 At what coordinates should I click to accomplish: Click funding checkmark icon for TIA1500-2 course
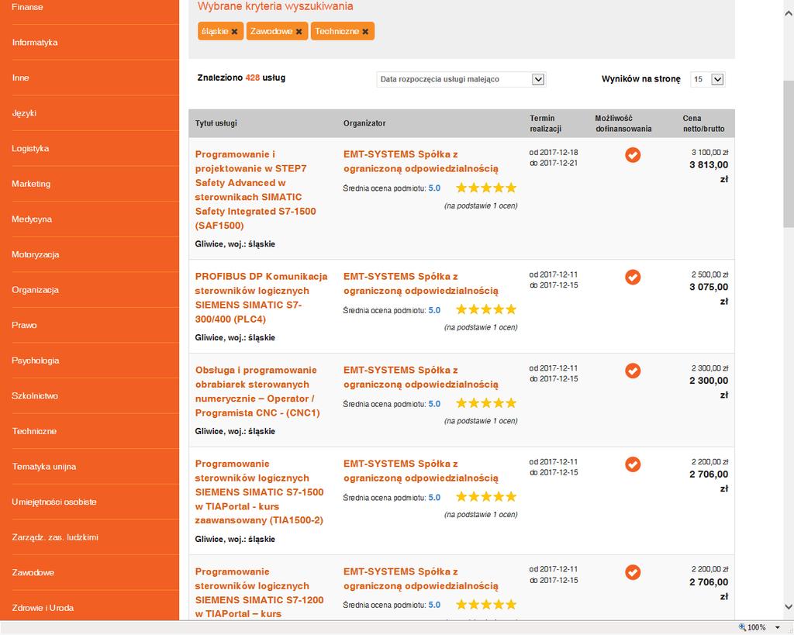(633, 464)
